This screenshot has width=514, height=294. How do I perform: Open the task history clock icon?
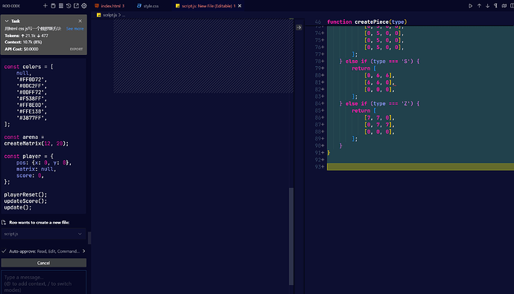(x=69, y=6)
